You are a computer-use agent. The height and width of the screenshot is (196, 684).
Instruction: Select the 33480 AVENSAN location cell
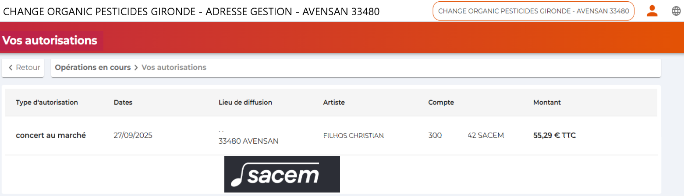(248, 141)
